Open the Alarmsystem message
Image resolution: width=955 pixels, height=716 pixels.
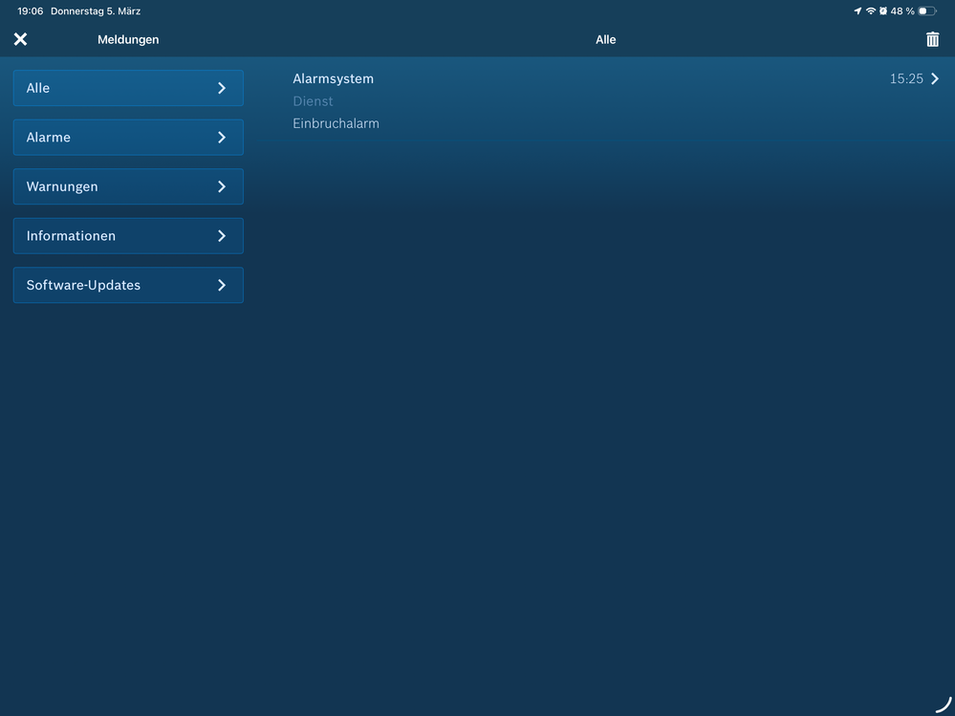click(x=615, y=101)
